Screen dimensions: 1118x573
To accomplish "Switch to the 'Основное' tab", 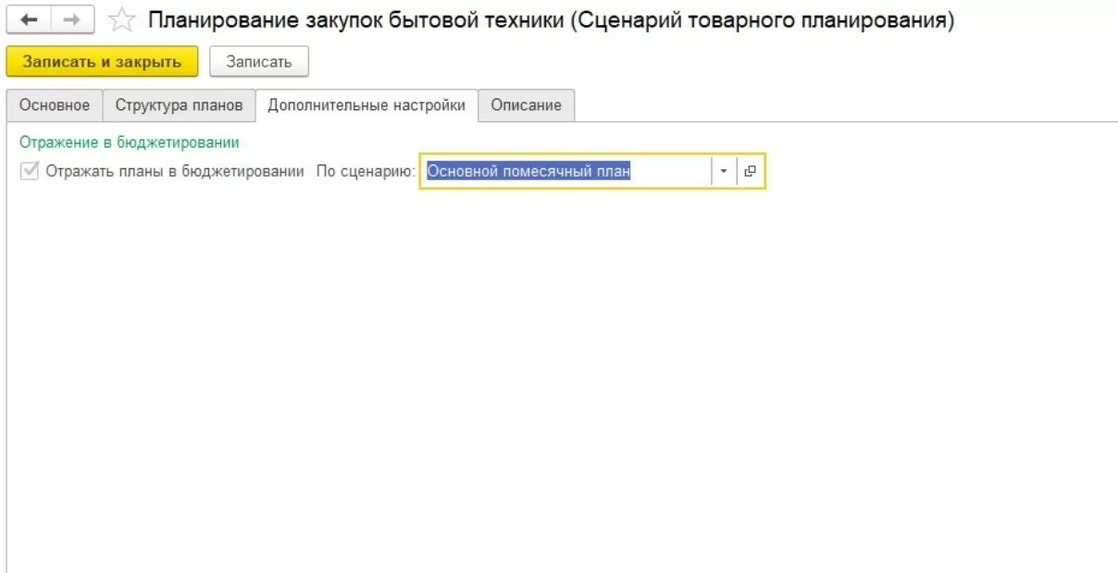I will tap(55, 105).
